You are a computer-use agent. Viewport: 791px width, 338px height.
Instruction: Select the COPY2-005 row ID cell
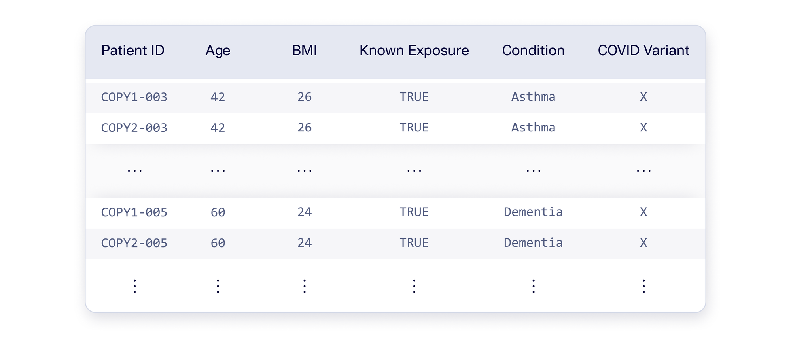coord(134,243)
